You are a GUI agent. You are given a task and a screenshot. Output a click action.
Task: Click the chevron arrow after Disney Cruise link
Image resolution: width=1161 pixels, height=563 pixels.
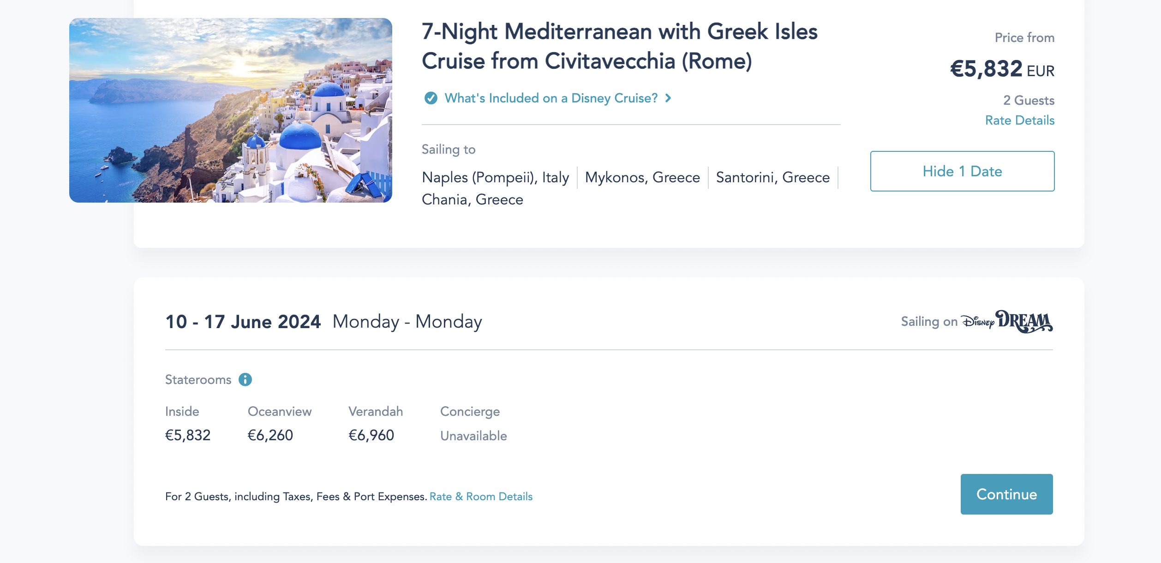pyautogui.click(x=668, y=98)
